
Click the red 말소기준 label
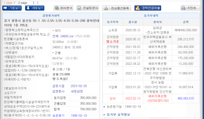[x=113, y=42]
